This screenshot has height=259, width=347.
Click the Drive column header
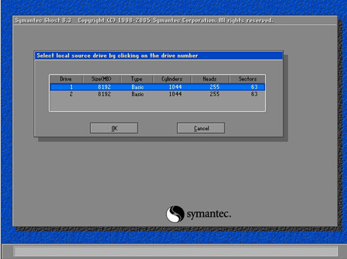(x=66, y=79)
